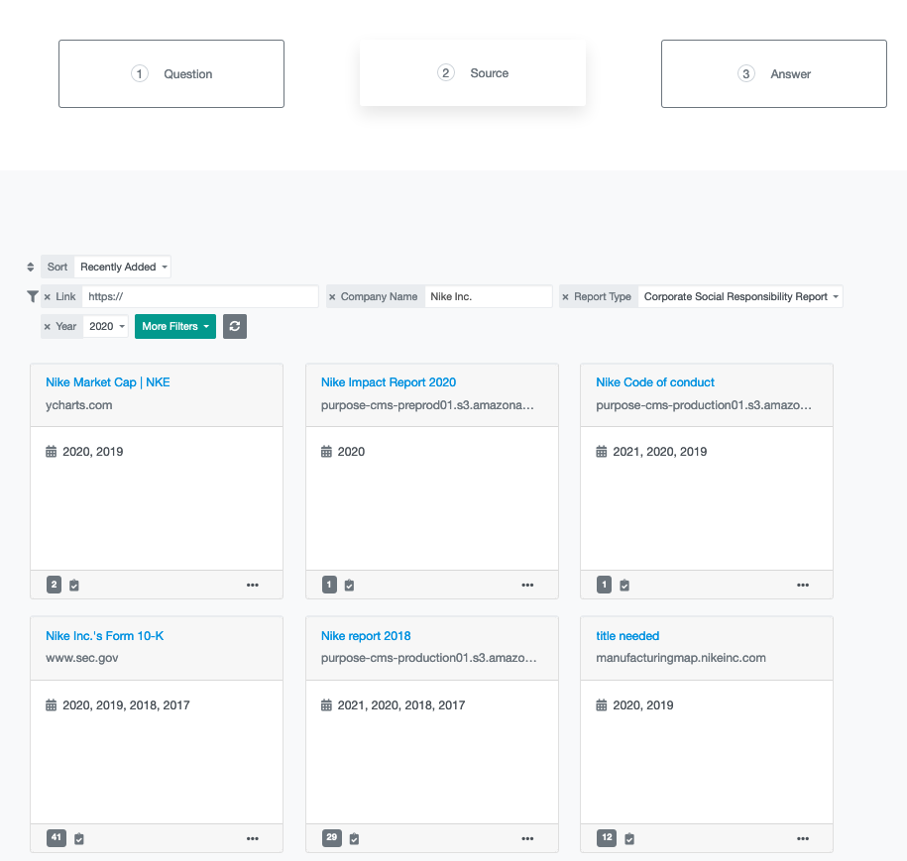Click count badge 29 on Nike report 2018 card
907x861 pixels.
[331, 838]
